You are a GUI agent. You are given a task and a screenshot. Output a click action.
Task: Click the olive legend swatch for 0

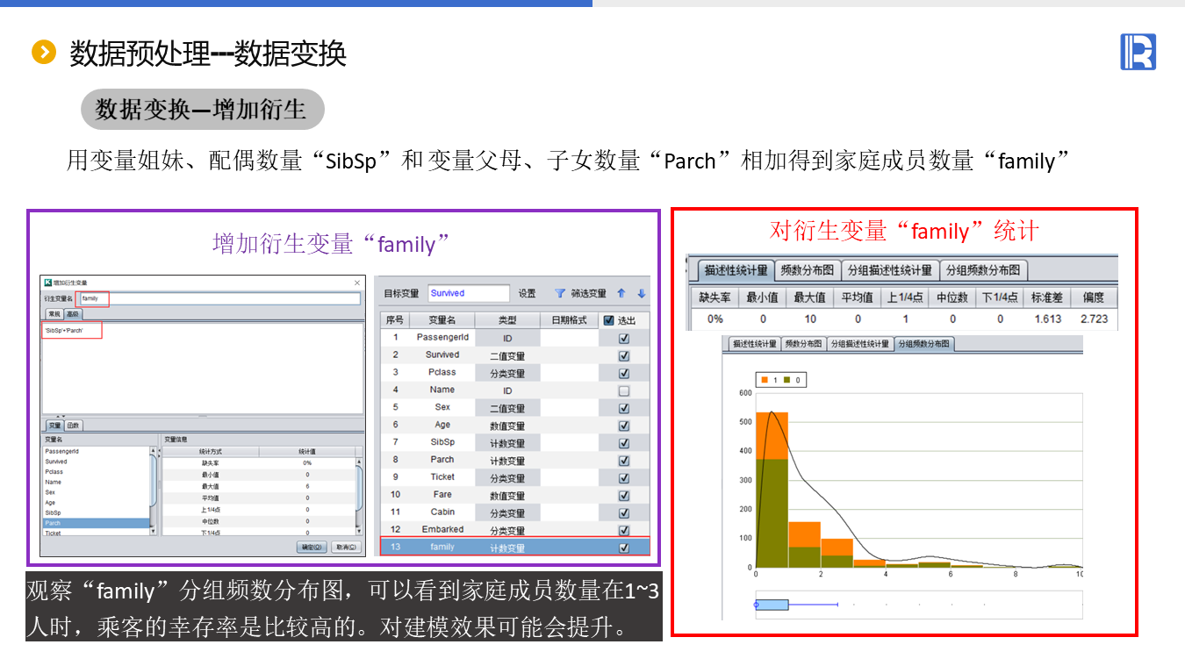[786, 380]
